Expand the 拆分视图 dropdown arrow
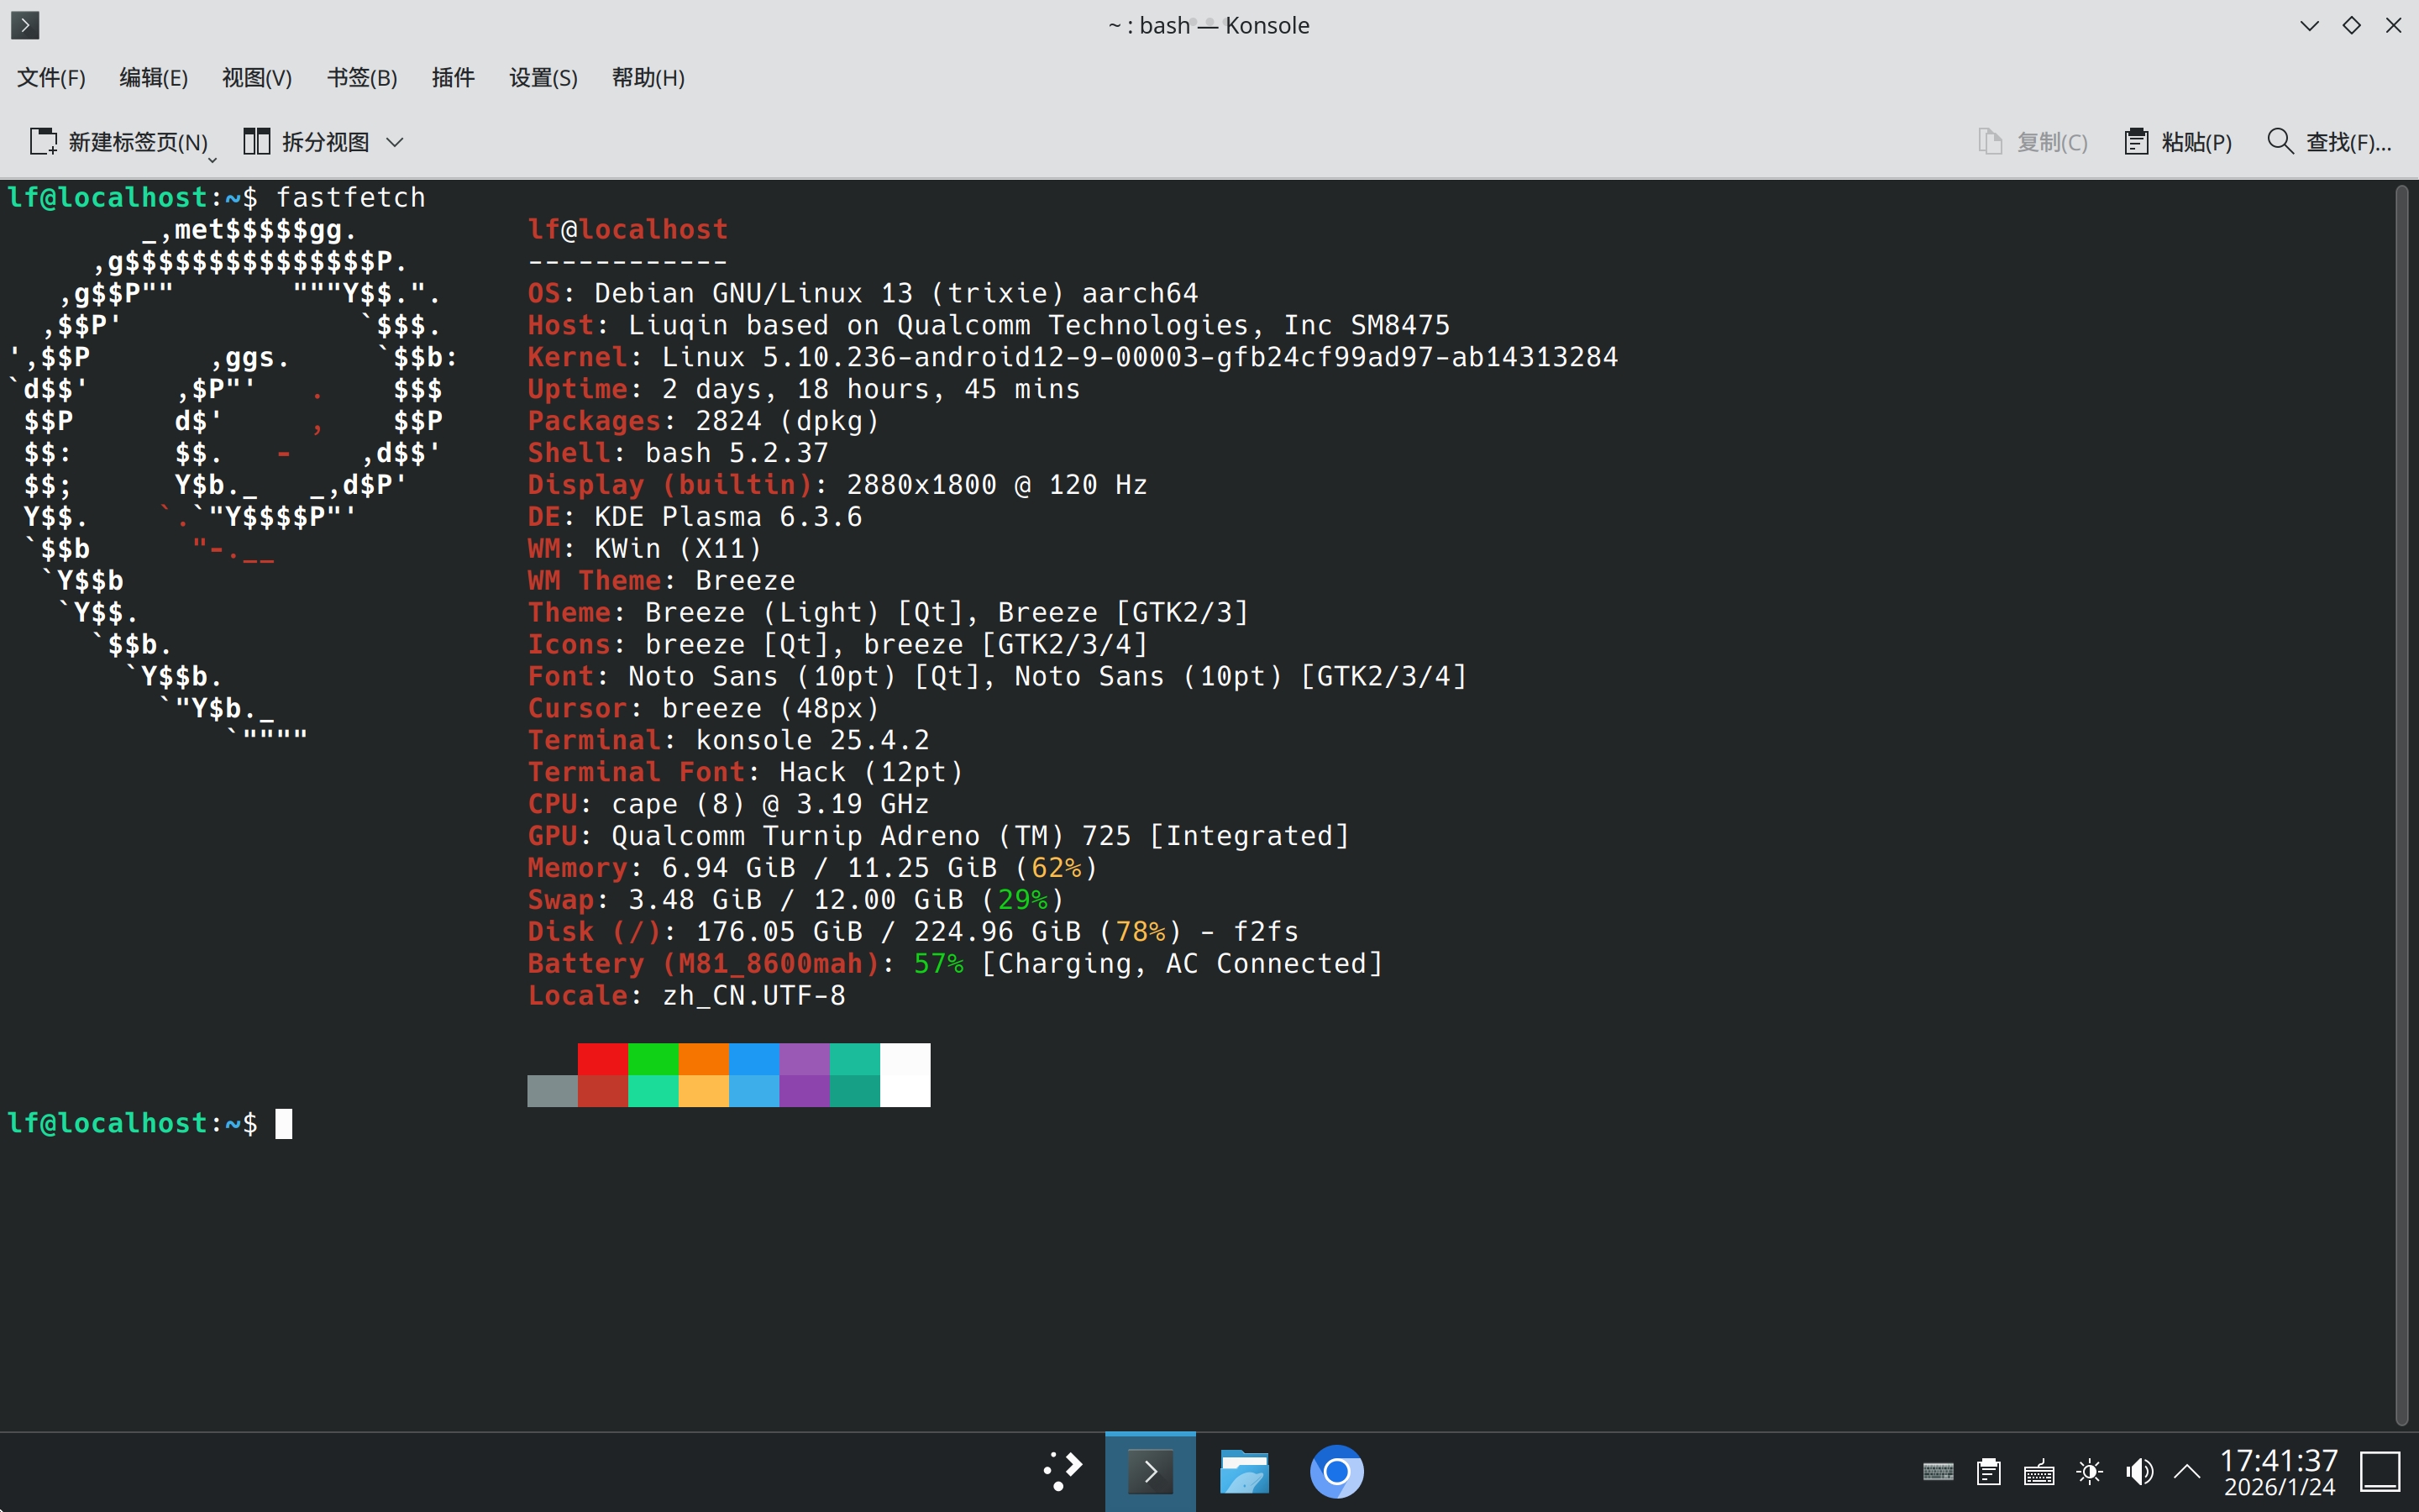The height and width of the screenshot is (1512, 2419). tap(395, 142)
